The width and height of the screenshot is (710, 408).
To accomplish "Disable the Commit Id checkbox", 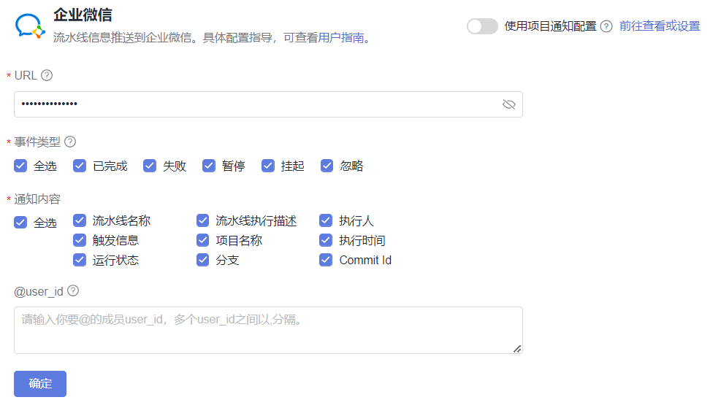I will 326,260.
